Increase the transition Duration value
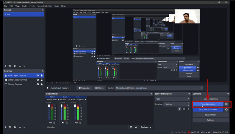 (x=189, y=103)
